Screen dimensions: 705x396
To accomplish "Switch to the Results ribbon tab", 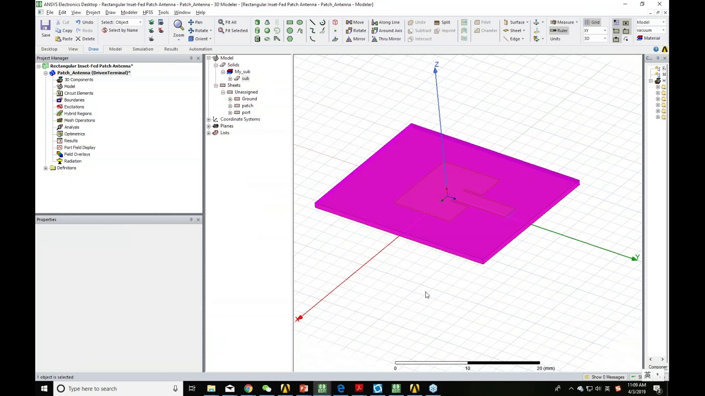I will click(x=171, y=49).
